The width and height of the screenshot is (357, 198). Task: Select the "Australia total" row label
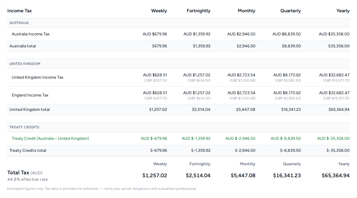pos(23,46)
